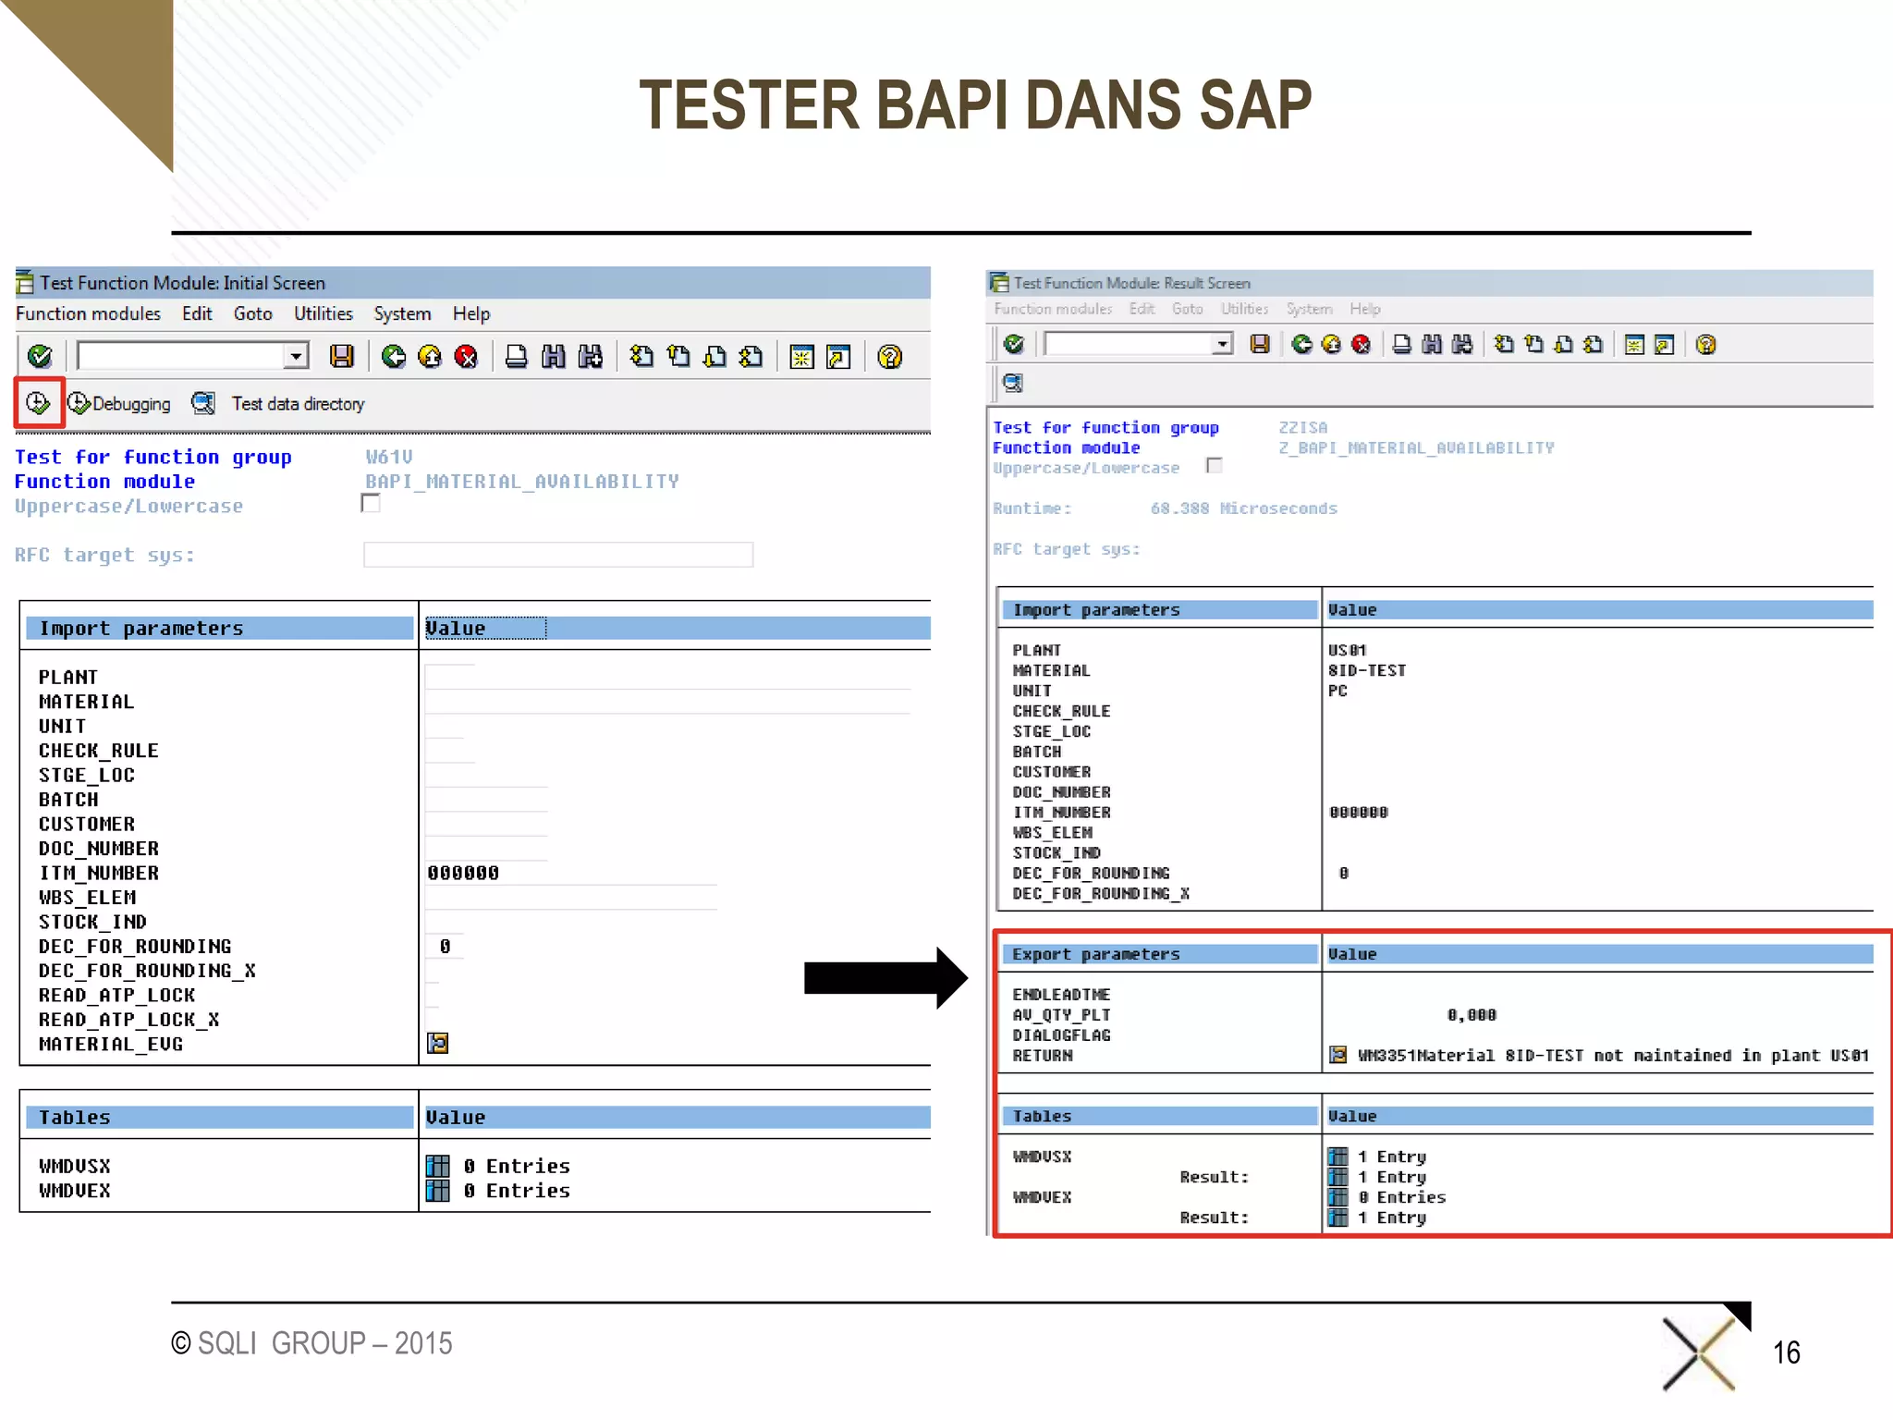Click the Execute clock icon in Initial Screen
This screenshot has width=1893, height=1420.
[38, 403]
